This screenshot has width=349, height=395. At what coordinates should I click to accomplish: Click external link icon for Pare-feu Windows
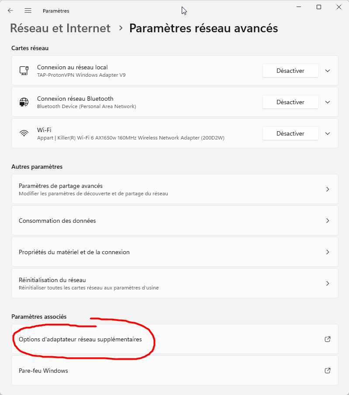coord(328,371)
